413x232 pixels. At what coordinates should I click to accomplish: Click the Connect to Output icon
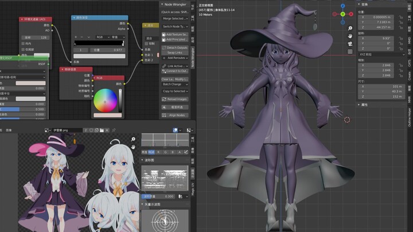(x=164, y=71)
